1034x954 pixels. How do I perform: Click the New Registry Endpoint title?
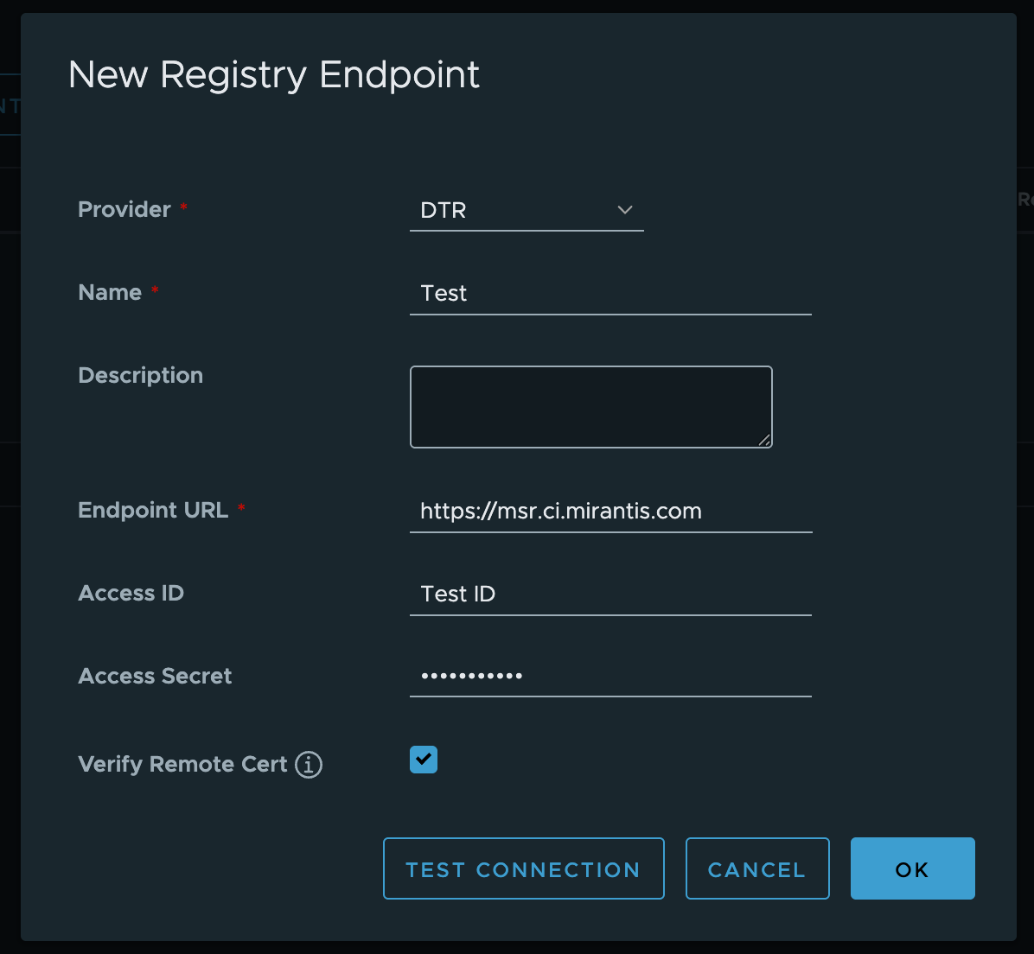click(274, 75)
